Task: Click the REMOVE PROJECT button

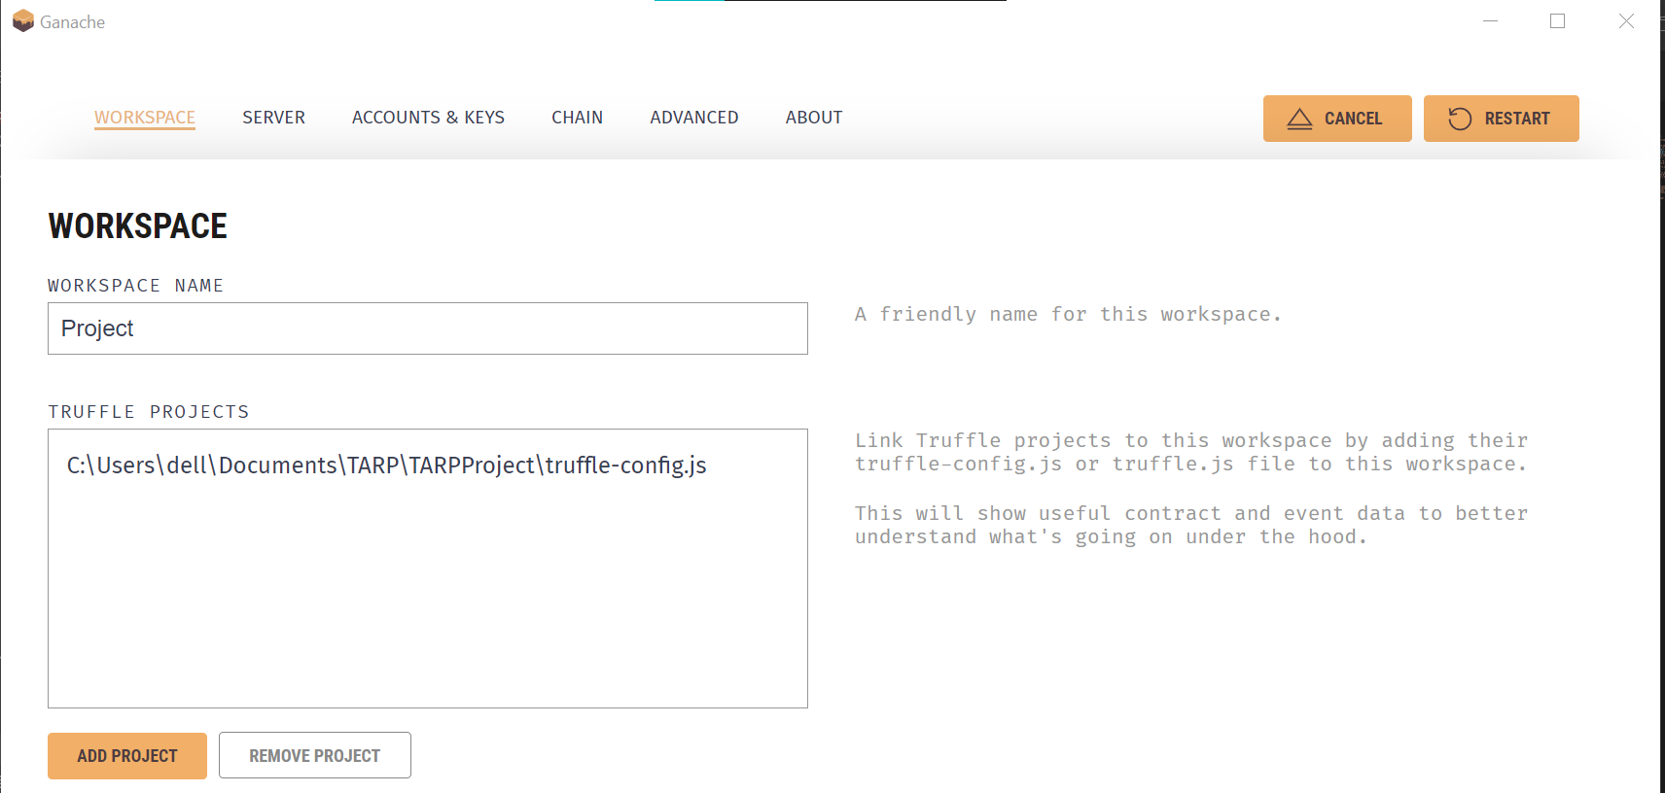Action: pos(314,754)
